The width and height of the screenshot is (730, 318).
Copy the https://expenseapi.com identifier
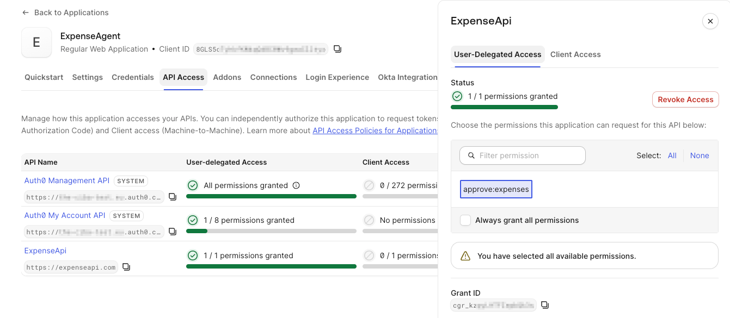coord(126,267)
